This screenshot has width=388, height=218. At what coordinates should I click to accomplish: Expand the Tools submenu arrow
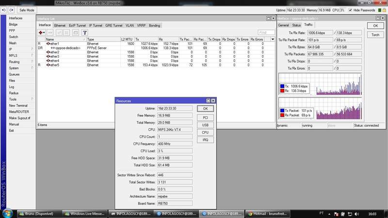tap(32, 99)
